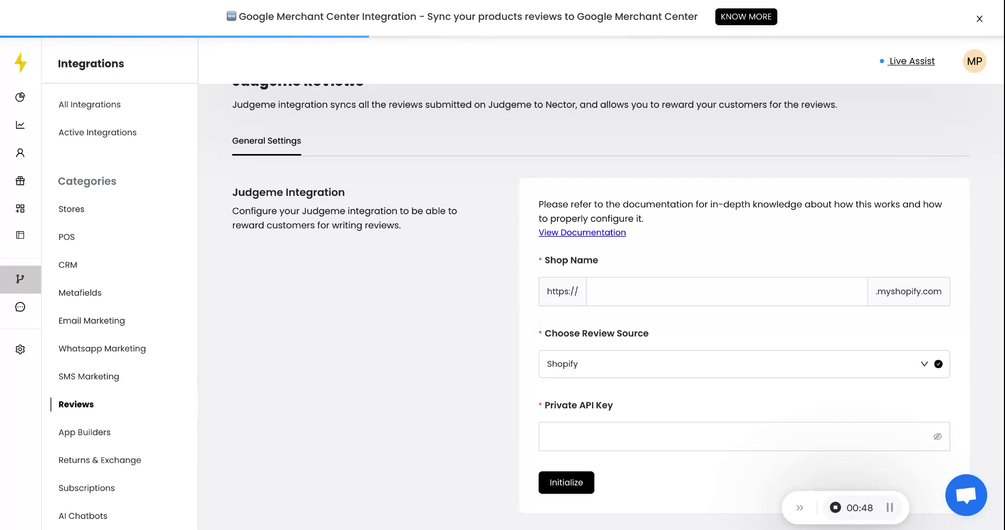The height and width of the screenshot is (530, 1005).
Task: Open the pie chart dashboard icon
Action: click(20, 97)
